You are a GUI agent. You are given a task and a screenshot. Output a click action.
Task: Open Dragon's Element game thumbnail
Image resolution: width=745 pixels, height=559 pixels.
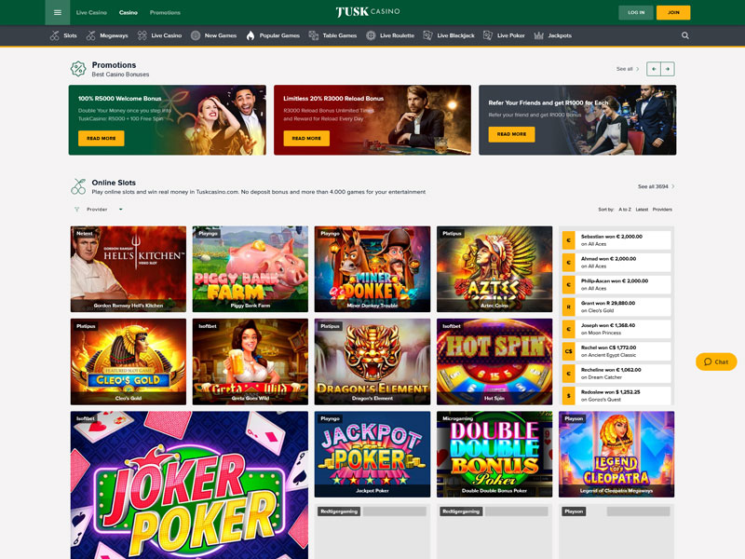[x=372, y=361]
